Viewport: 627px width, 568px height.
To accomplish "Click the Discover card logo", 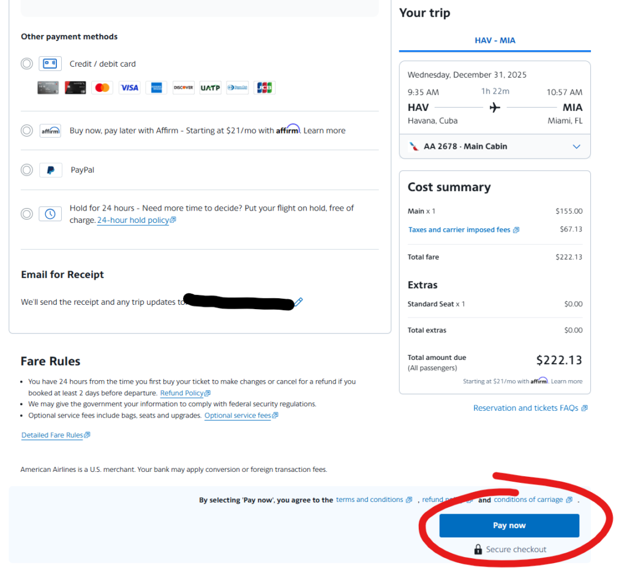I will tap(183, 88).
